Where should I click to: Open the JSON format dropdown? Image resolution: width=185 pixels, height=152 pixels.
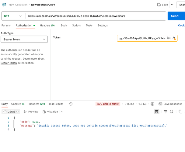click(11, 112)
